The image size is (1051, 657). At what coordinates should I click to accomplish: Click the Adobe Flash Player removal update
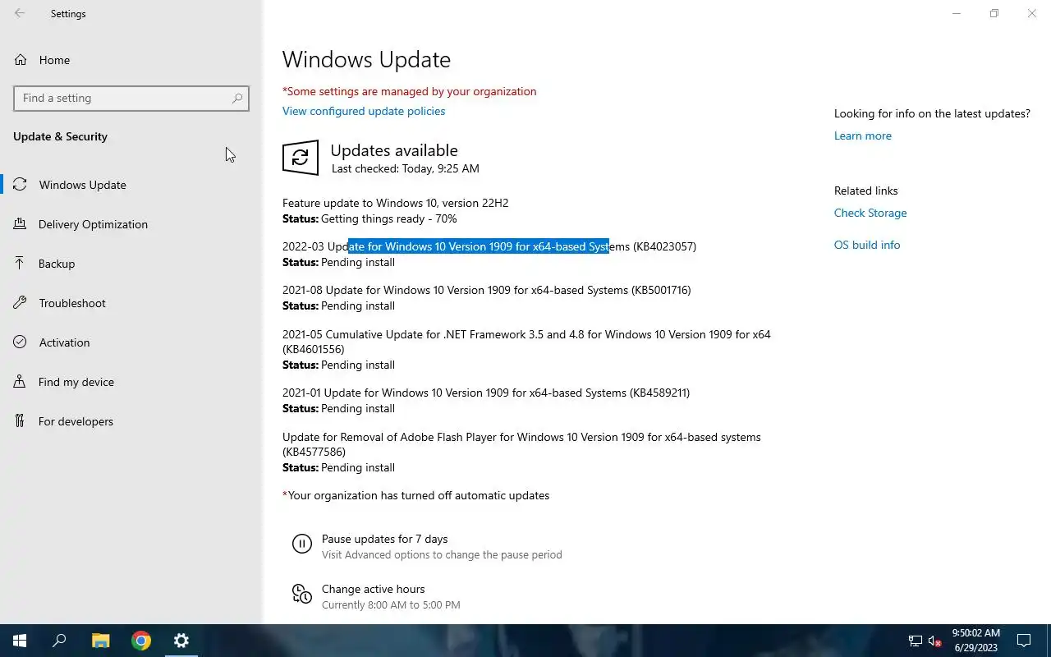coord(521,444)
